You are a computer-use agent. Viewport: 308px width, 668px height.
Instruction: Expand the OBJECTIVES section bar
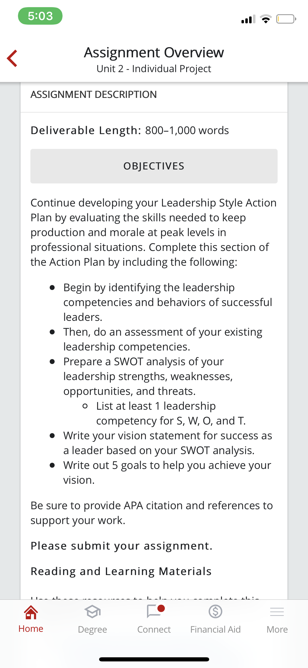click(x=154, y=166)
